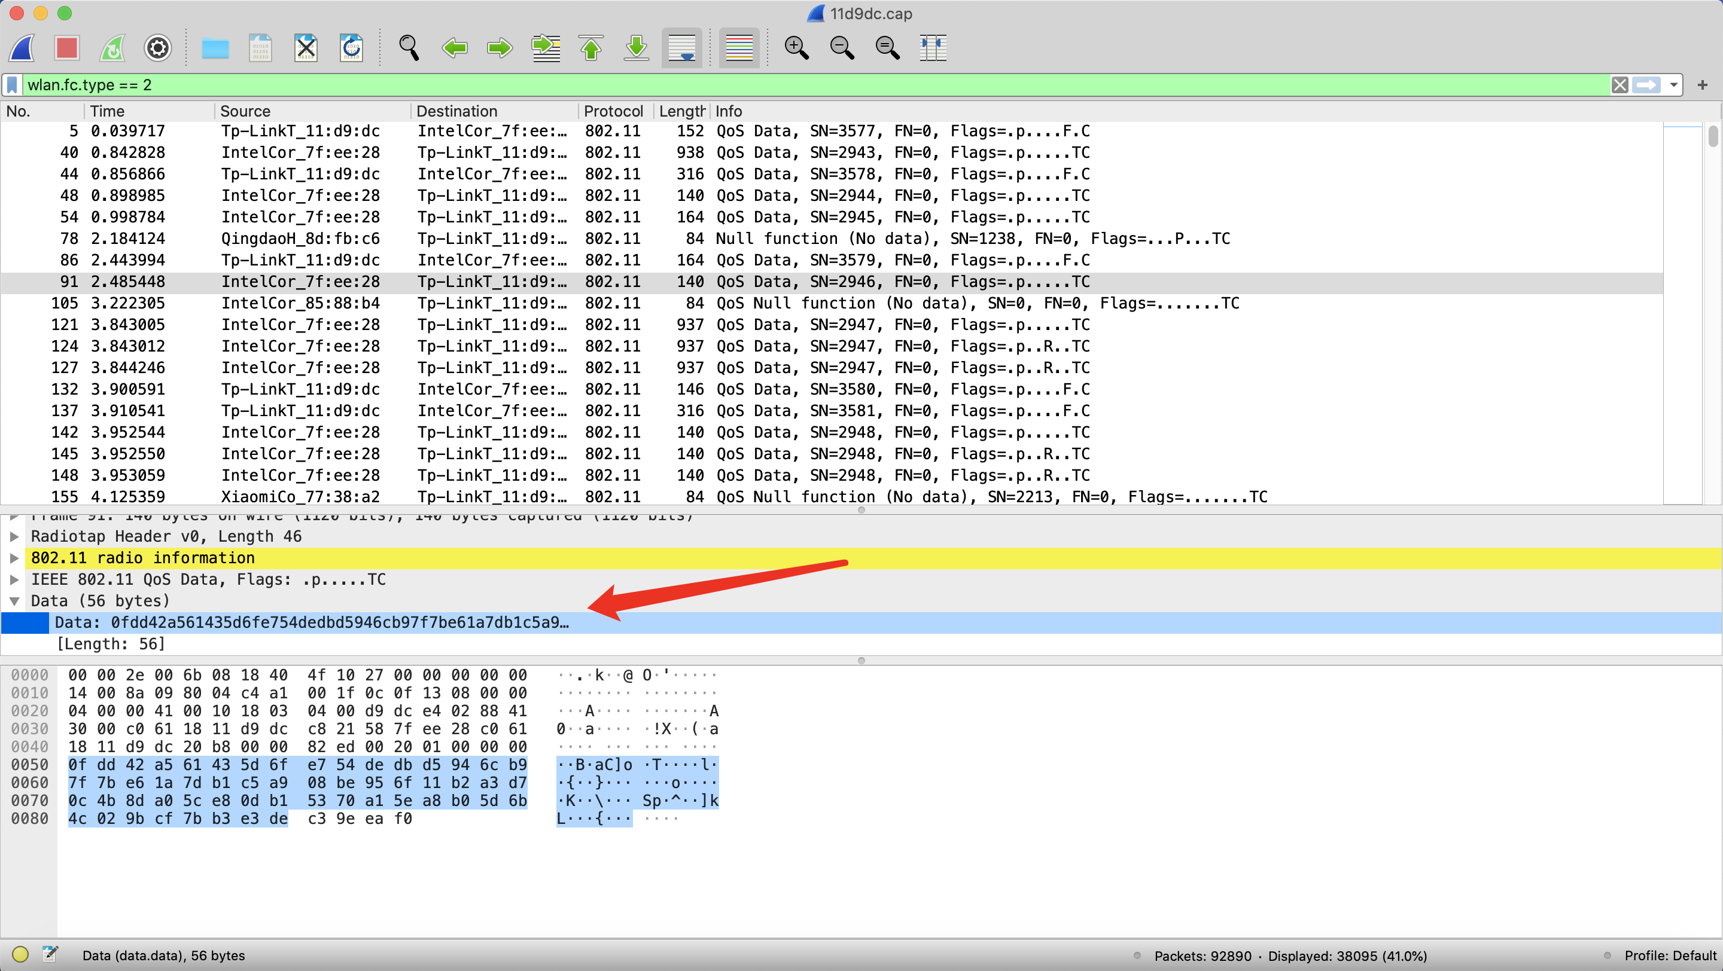Jump to the first packet
This screenshot has width=1723, height=971.
[x=590, y=48]
